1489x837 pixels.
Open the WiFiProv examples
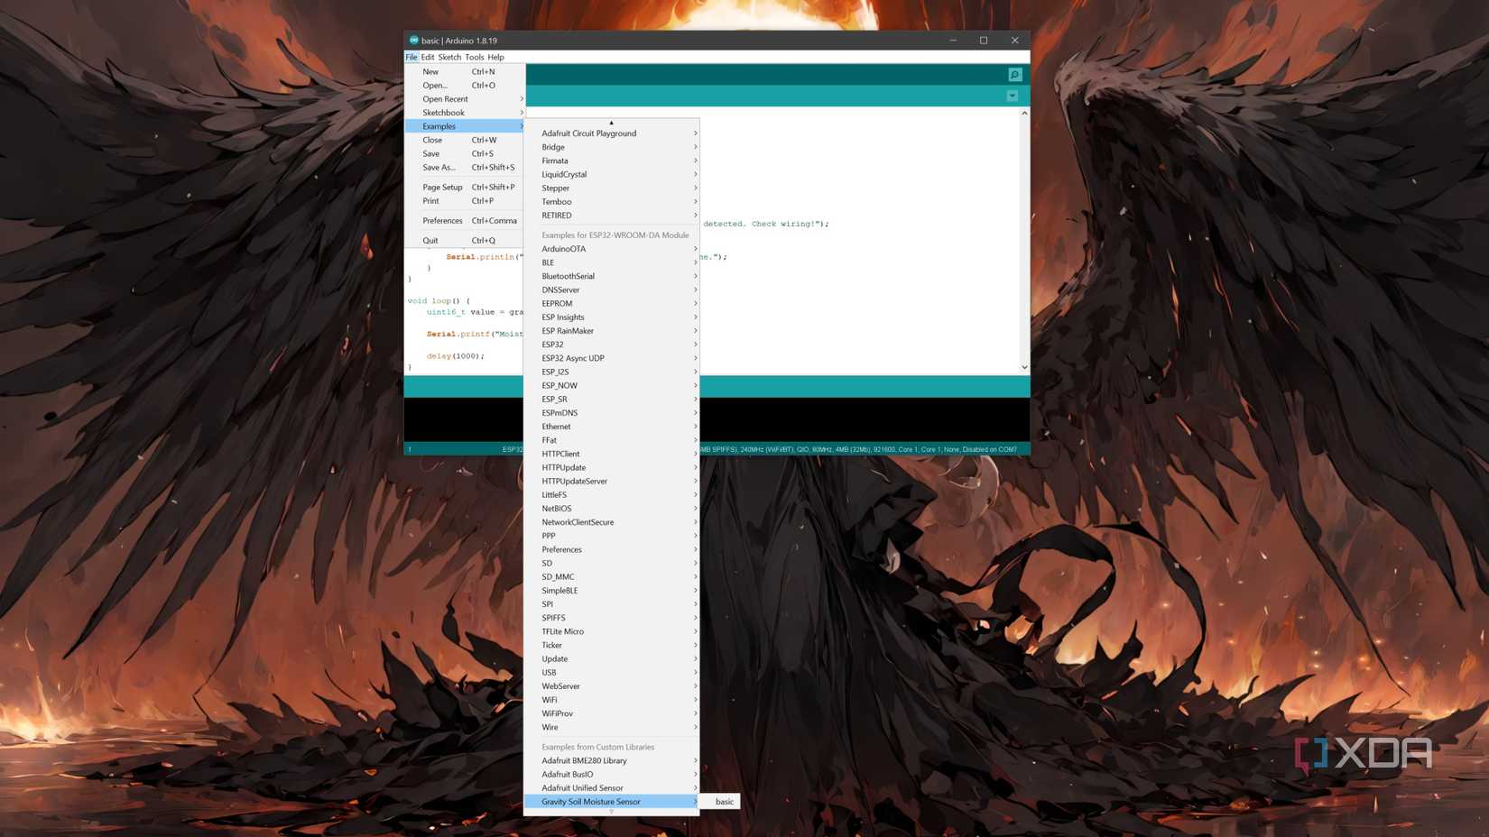coord(612,713)
